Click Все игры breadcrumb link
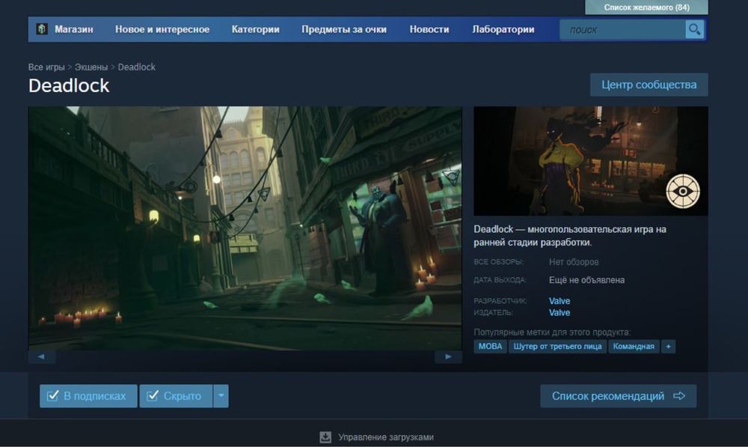Screen dimensions: 748x447 click(46, 67)
